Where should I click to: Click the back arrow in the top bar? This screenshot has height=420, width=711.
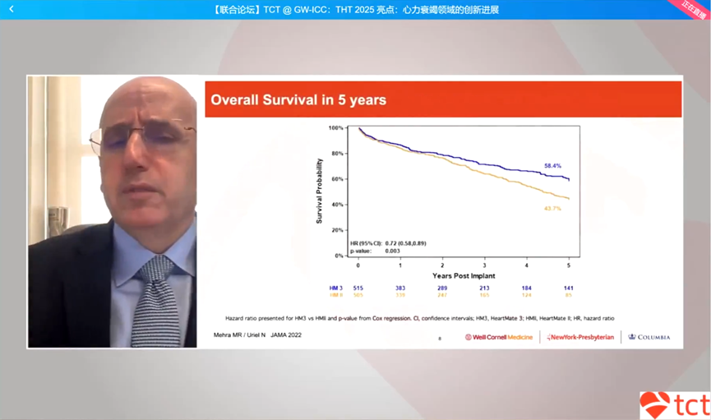click(x=12, y=9)
